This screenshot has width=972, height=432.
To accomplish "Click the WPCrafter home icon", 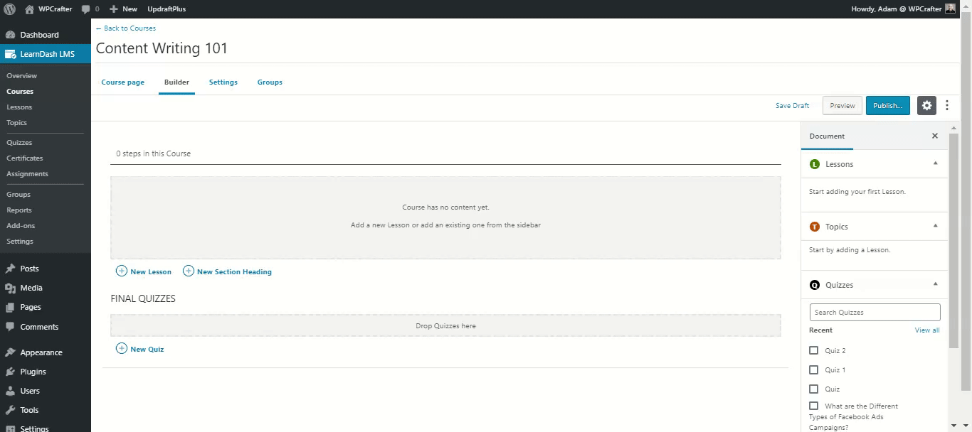I will (x=29, y=9).
